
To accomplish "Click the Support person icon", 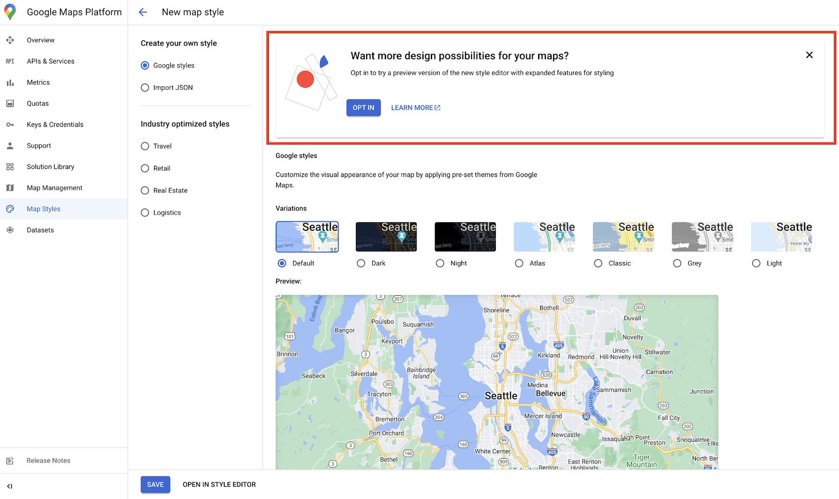I will 10,146.
